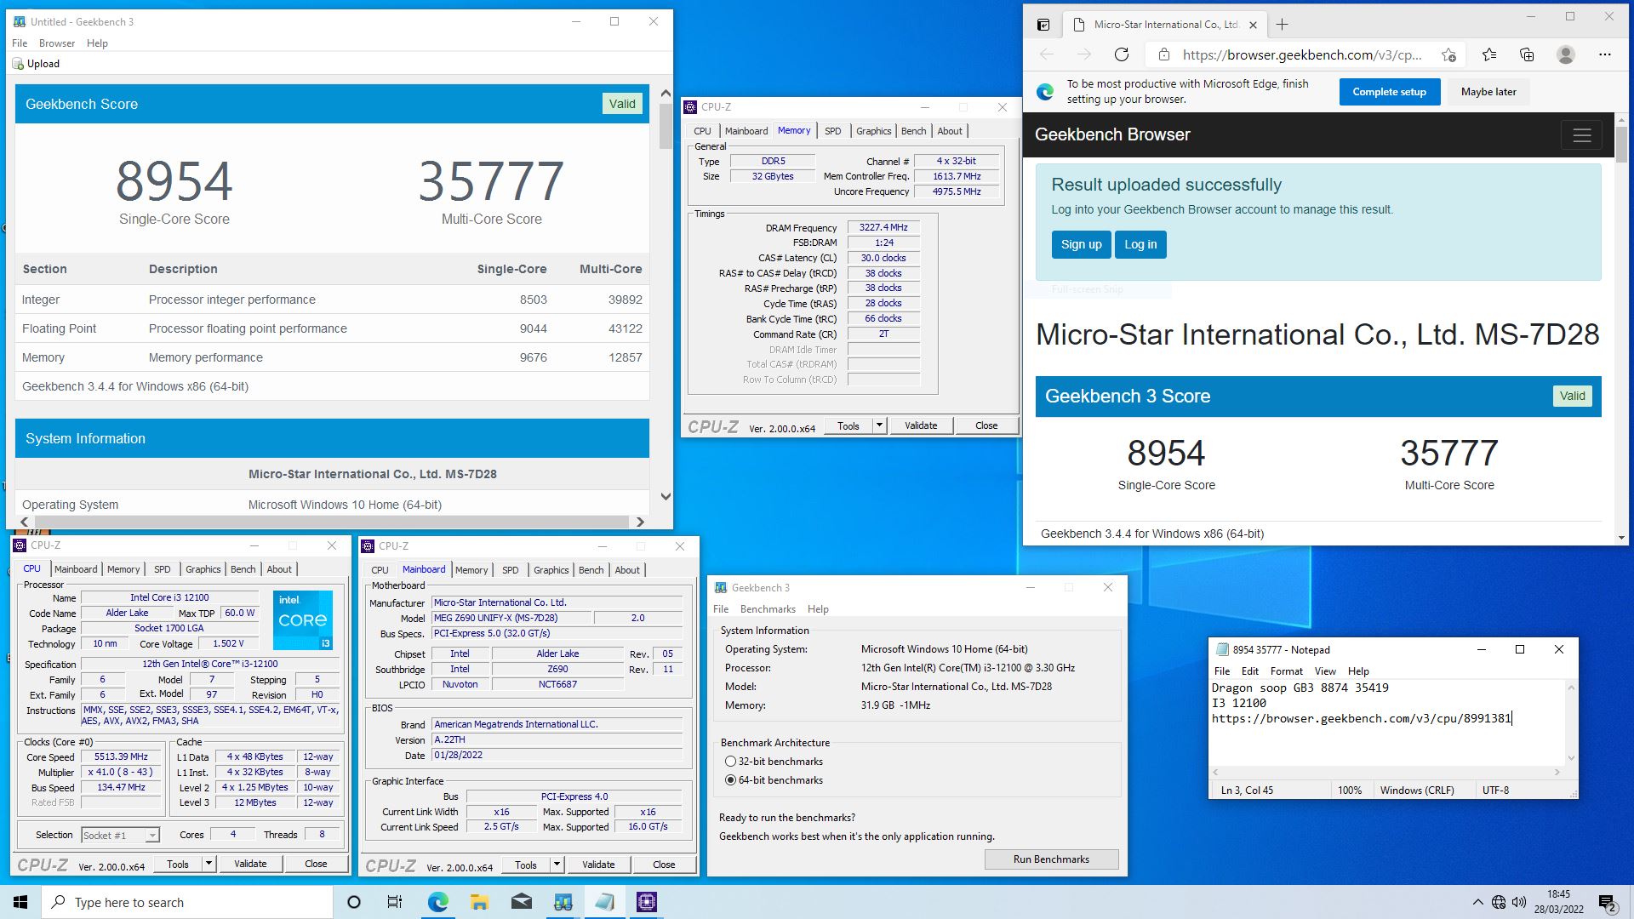Click Validate in CPU-Z Memory window
Screen dimensions: 1634x919
coord(920,425)
